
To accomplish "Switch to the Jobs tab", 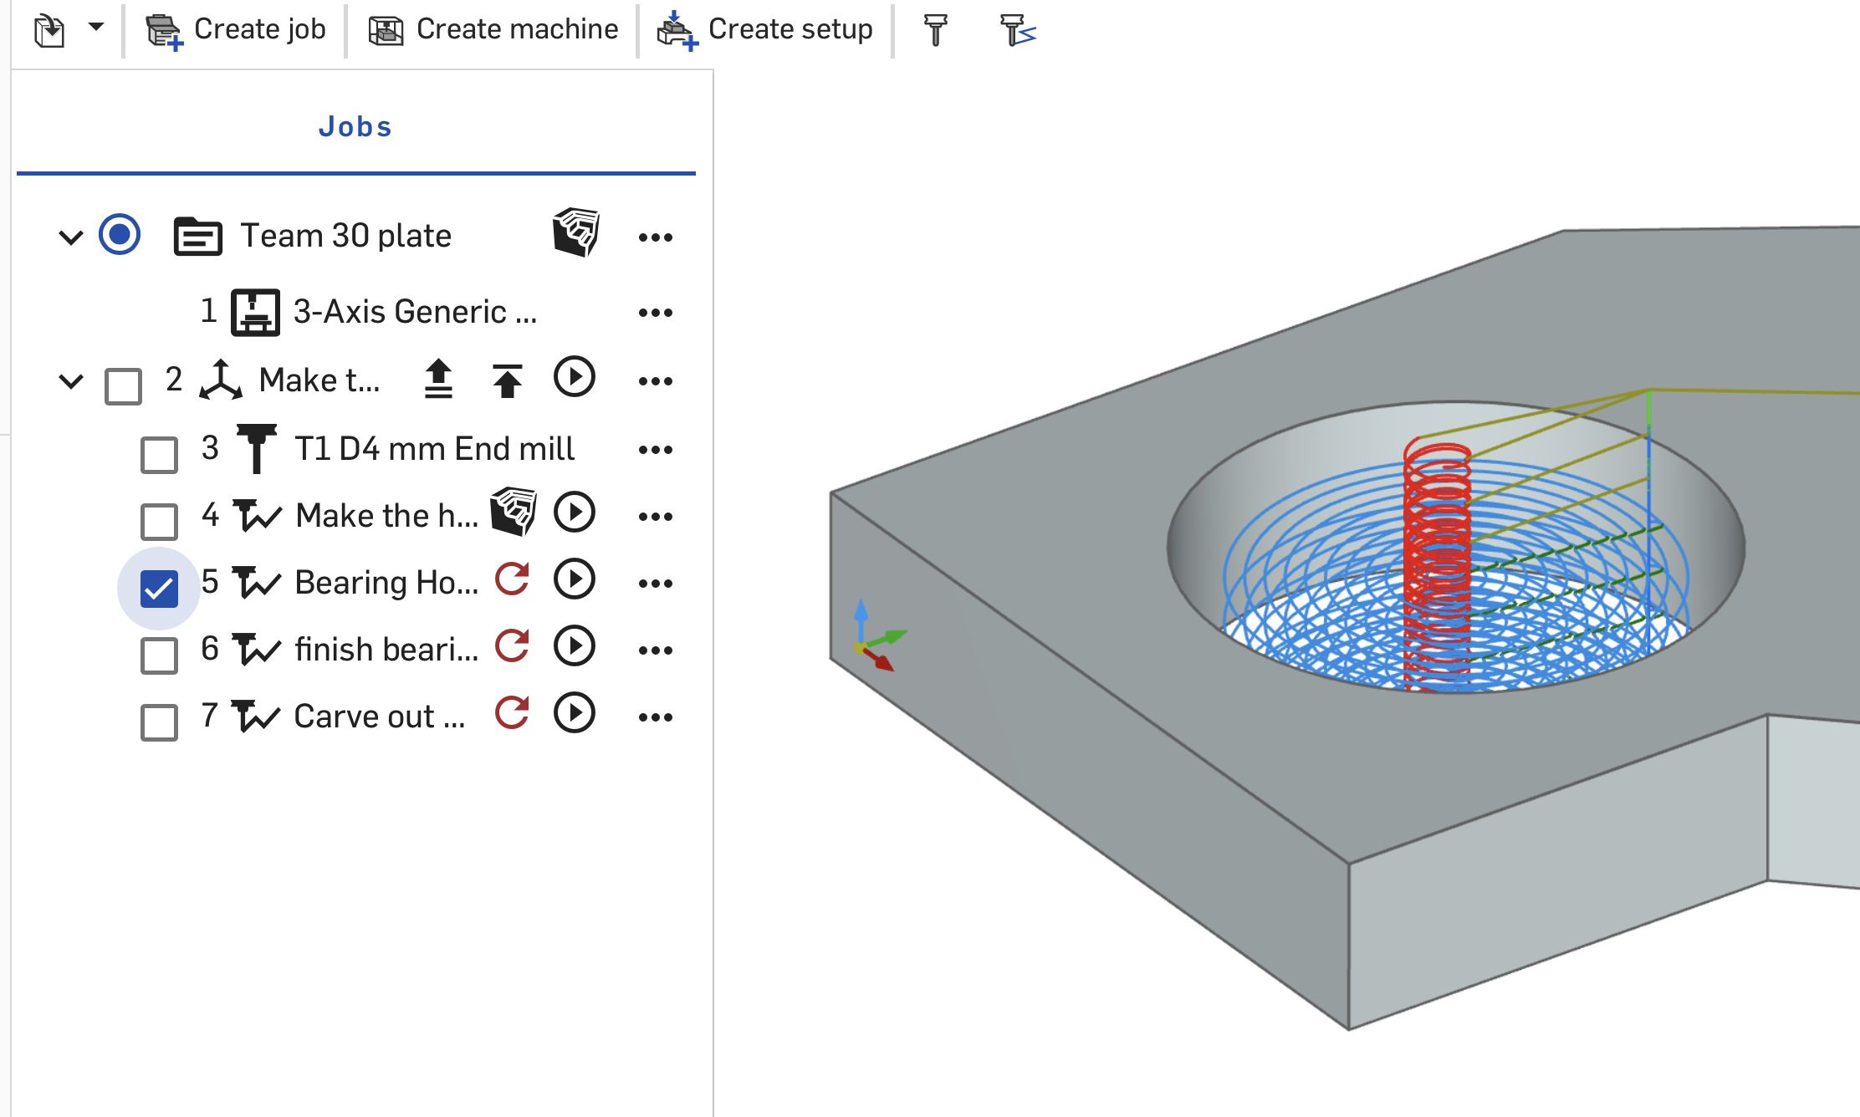I will [x=355, y=127].
